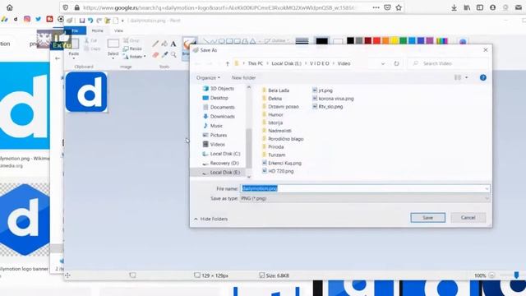Click the Crop tool in Paint
Image resolution: width=526 pixels, height=296 pixels.
pyautogui.click(x=131, y=40)
